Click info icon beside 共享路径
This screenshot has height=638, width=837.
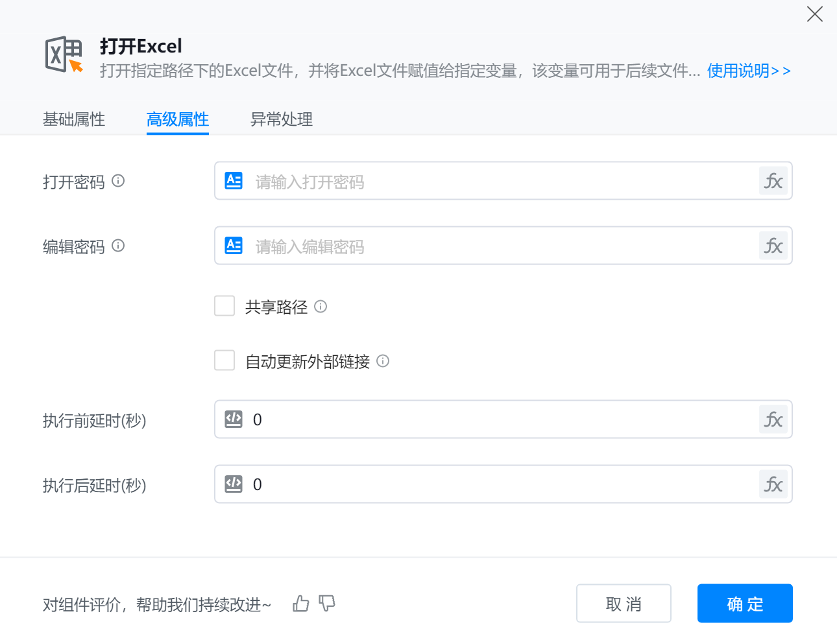[x=321, y=307]
